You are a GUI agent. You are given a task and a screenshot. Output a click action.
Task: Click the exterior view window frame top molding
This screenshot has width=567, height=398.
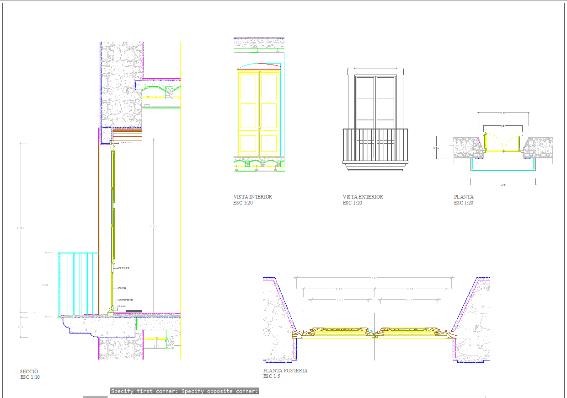tap(375, 71)
